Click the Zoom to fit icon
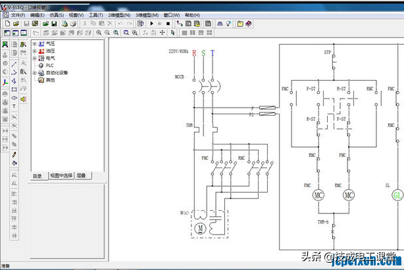This screenshot has width=404, height=270. click(116, 33)
